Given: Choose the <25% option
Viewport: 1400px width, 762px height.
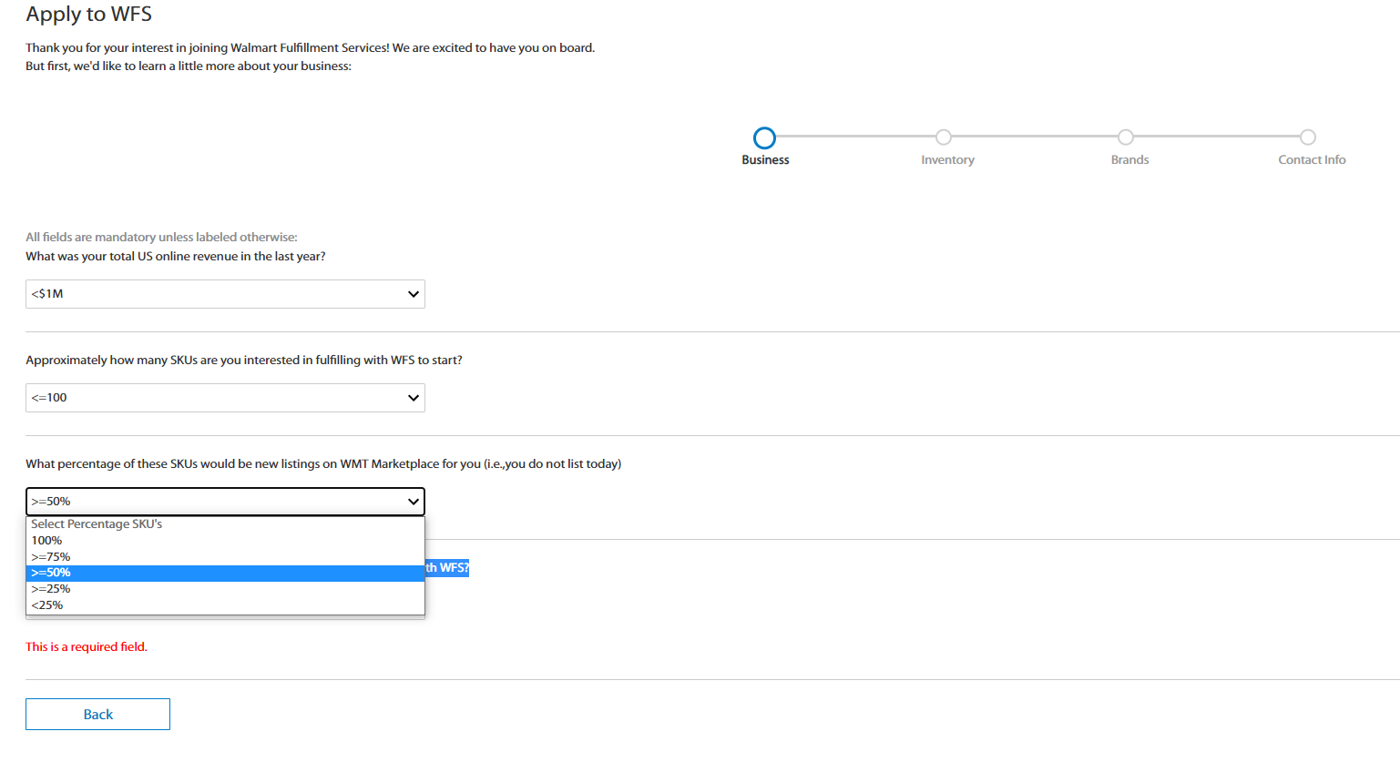Looking at the screenshot, I should click(225, 605).
